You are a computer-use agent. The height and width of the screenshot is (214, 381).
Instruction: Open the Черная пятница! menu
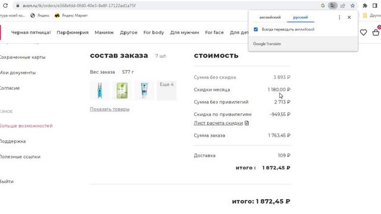[31, 32]
